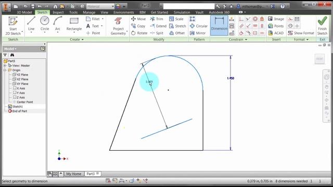This screenshot has height=187, width=333.
Task: Switch to My Home document tab
Action: click(73, 174)
